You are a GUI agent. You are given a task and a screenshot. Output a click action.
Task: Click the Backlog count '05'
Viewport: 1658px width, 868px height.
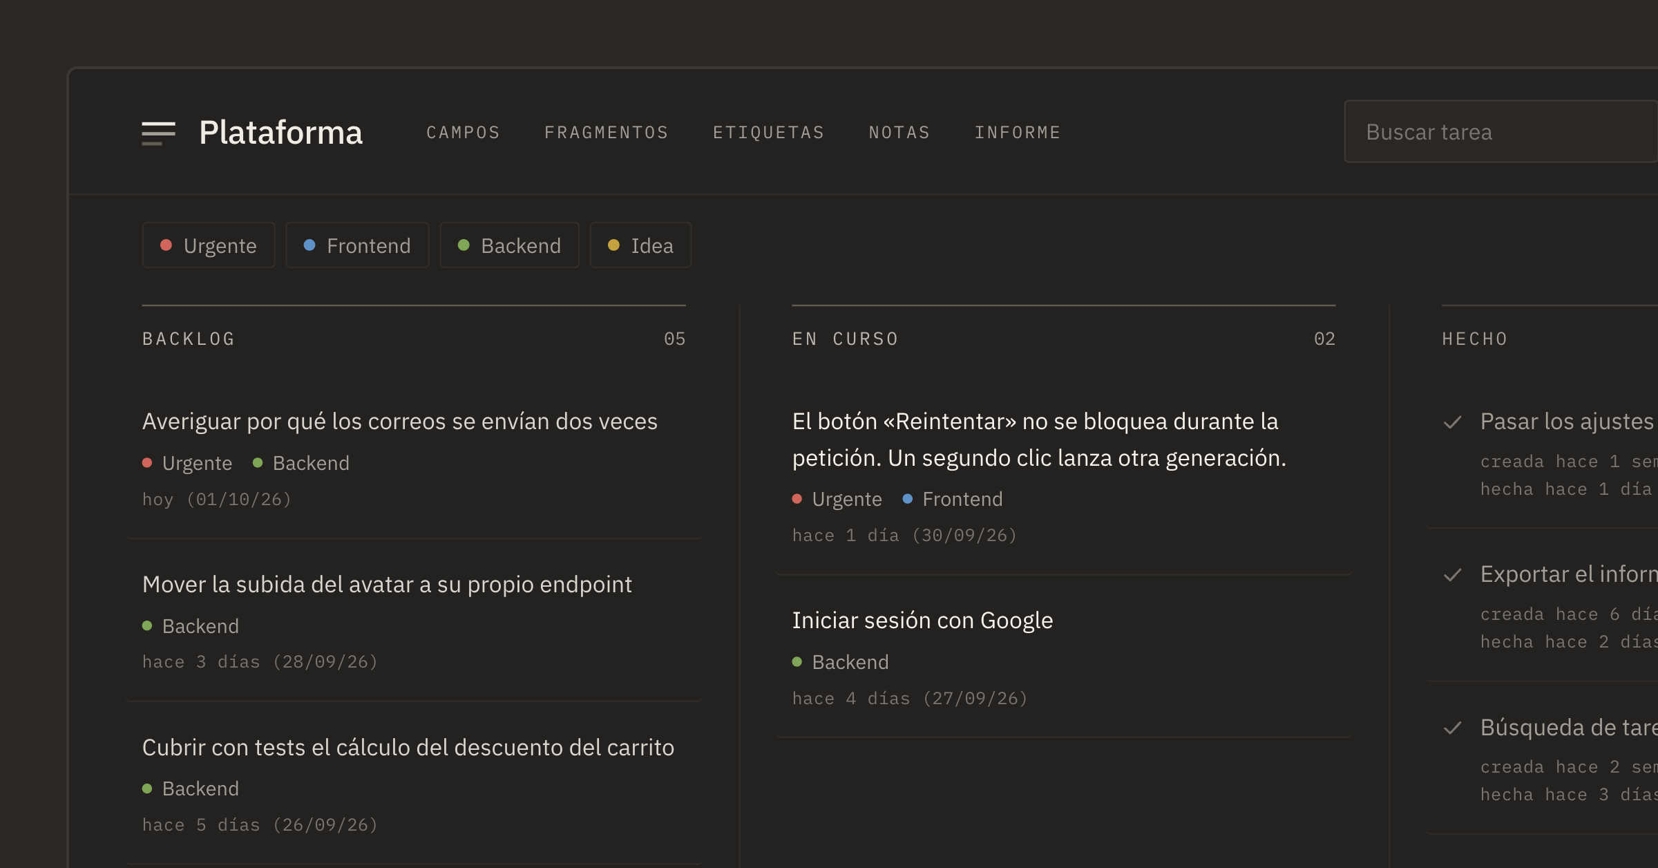(675, 339)
